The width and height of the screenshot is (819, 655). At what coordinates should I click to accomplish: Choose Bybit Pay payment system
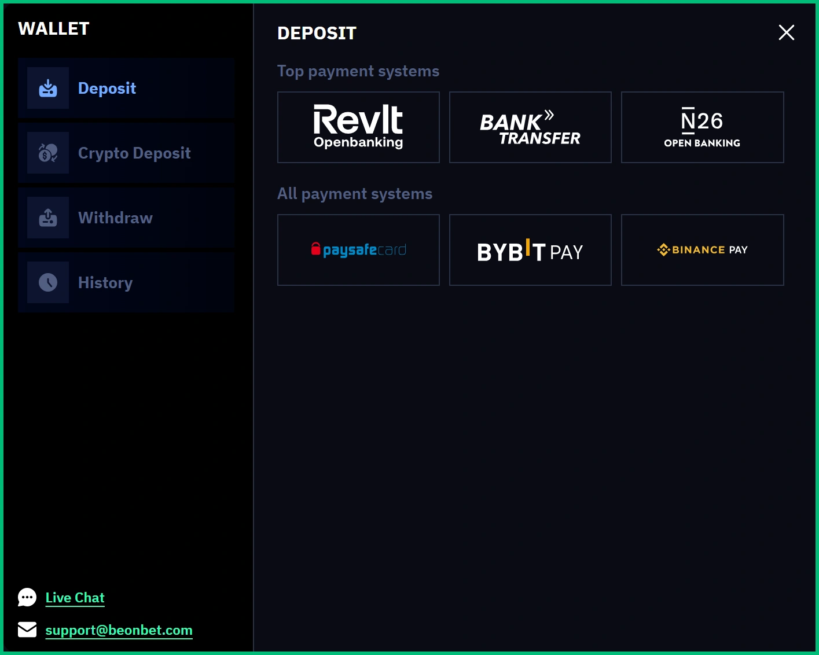point(530,249)
